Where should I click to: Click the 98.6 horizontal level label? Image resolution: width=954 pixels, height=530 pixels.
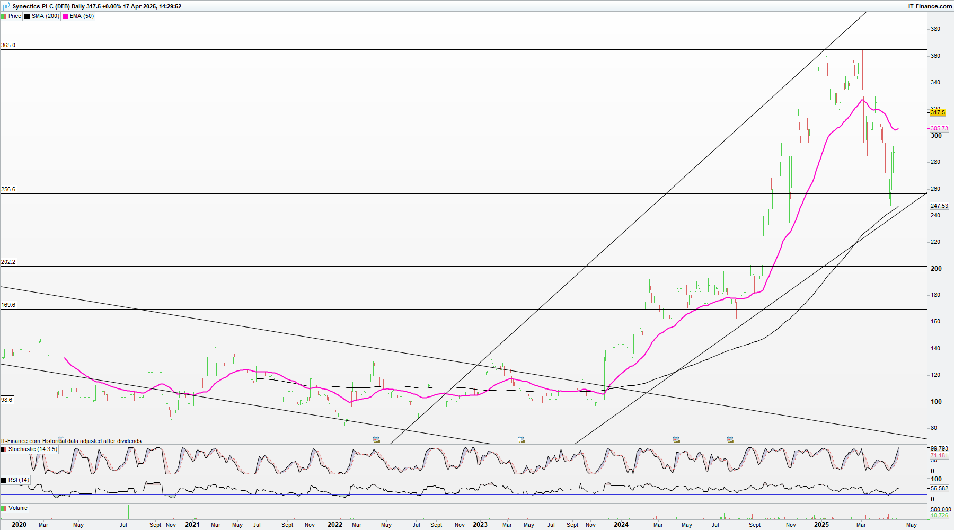[7, 400]
